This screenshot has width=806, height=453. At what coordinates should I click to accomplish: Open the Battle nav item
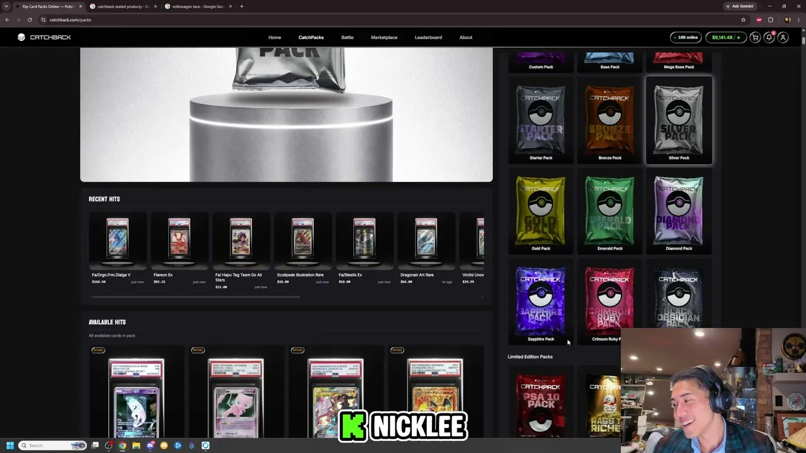[347, 37]
